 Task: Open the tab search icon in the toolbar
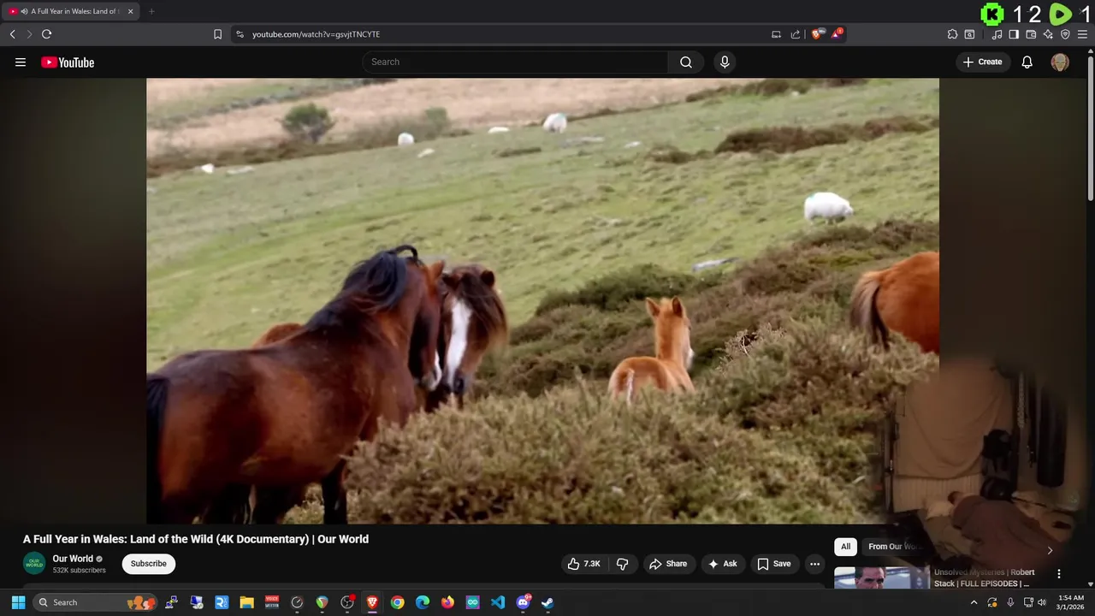click(969, 34)
